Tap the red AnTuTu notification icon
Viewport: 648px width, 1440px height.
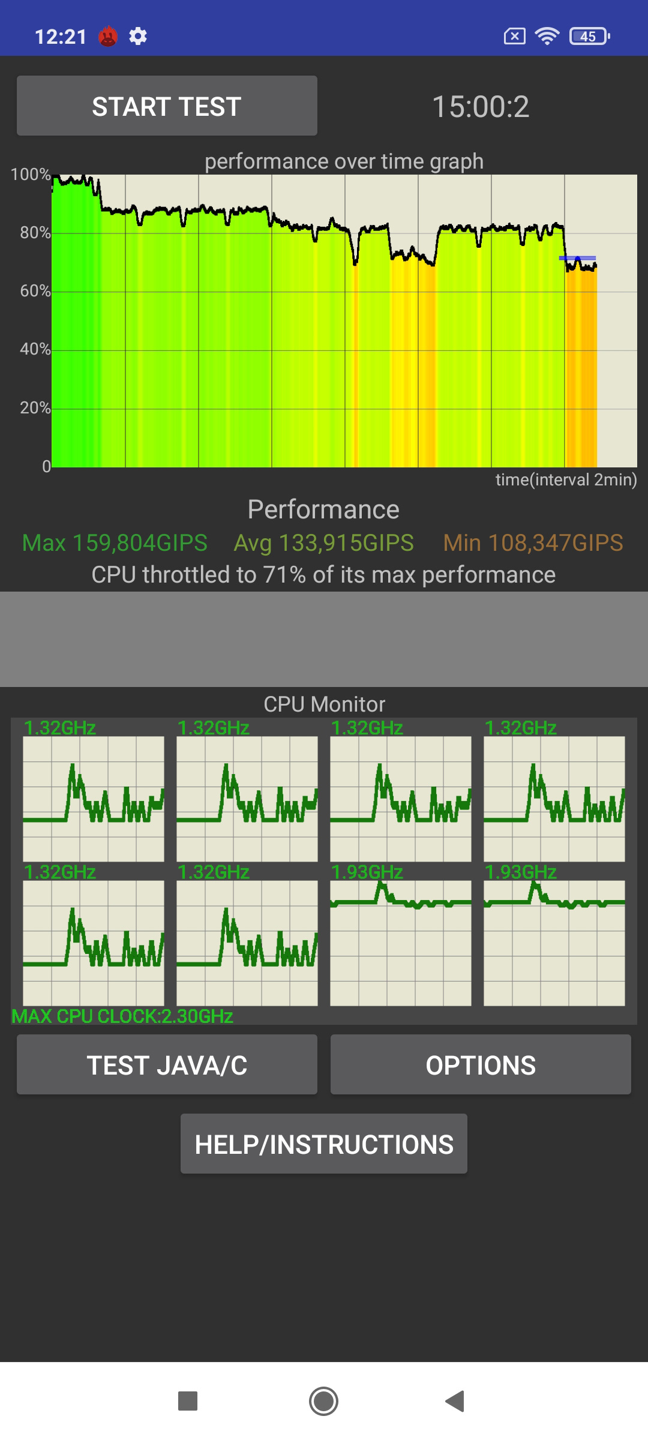click(x=108, y=37)
